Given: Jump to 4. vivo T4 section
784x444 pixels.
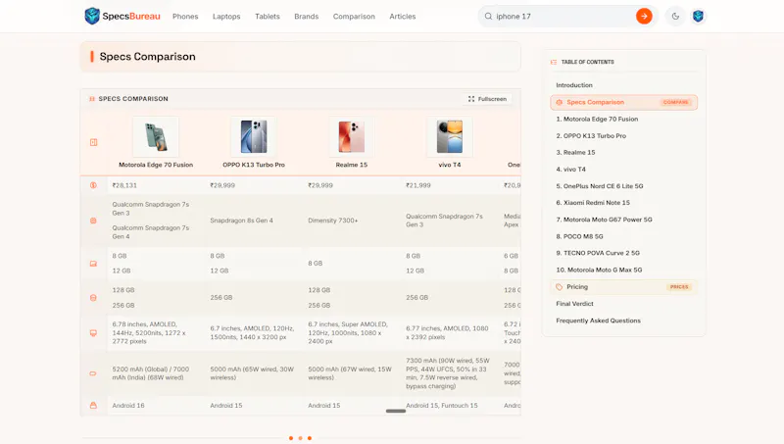Looking at the screenshot, I should point(570,170).
